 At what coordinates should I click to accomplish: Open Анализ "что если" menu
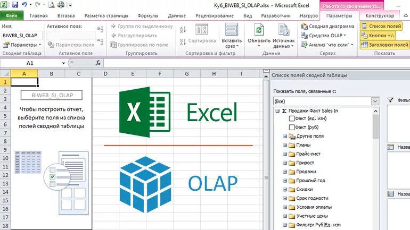pos(327,45)
